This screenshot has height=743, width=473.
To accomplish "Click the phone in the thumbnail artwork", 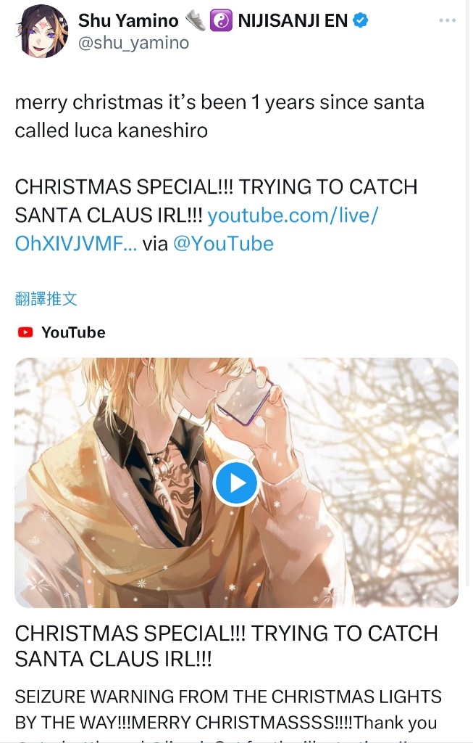I will tap(245, 395).
